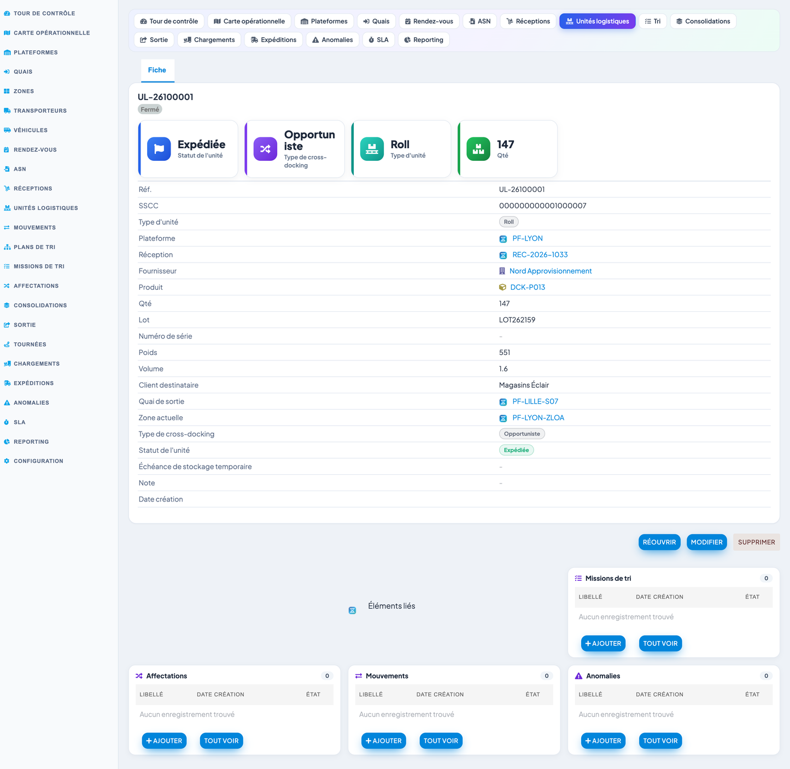Click the teal pallet icon on Roll card
This screenshot has width=790, height=769.
[x=372, y=149]
